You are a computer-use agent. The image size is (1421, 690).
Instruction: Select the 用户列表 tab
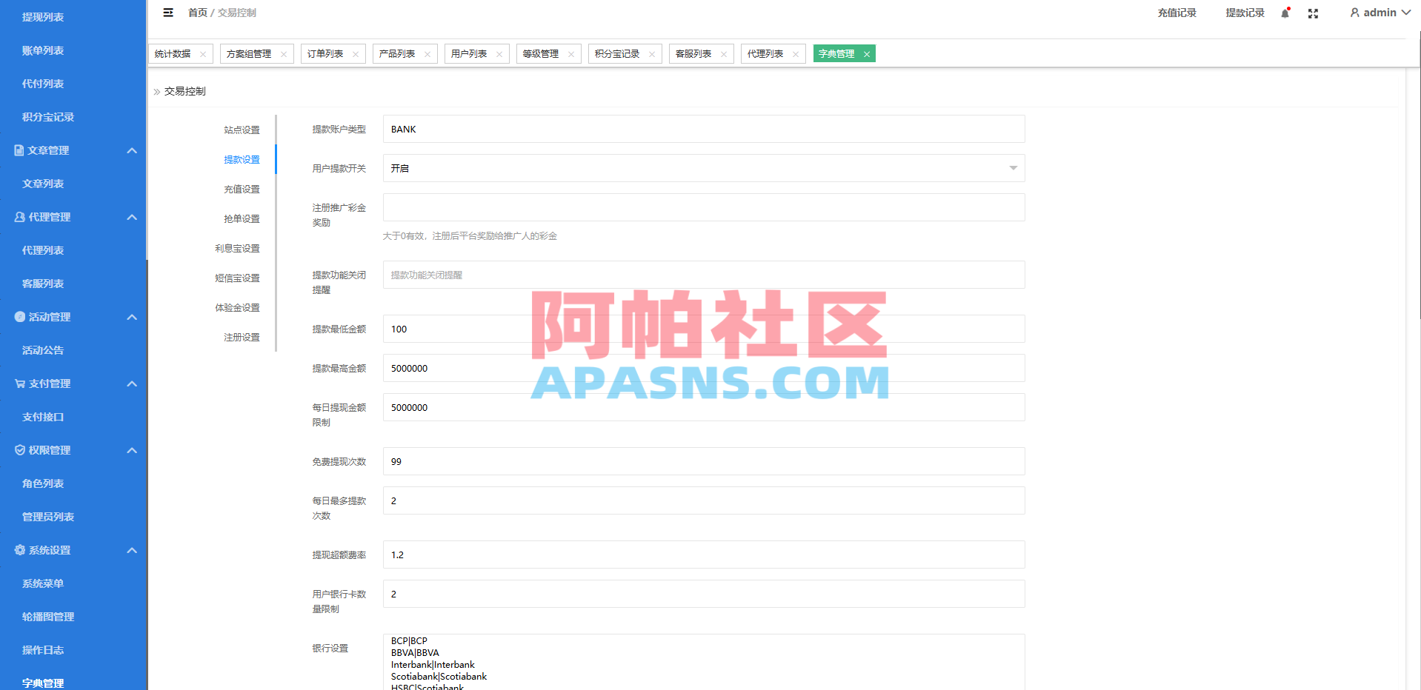click(470, 53)
